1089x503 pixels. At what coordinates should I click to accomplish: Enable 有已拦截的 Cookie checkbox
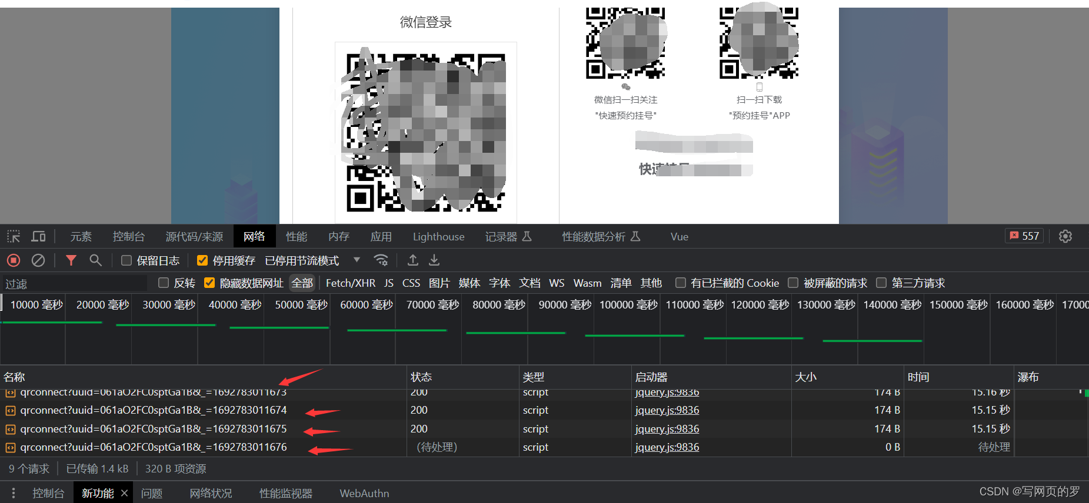[x=681, y=283]
